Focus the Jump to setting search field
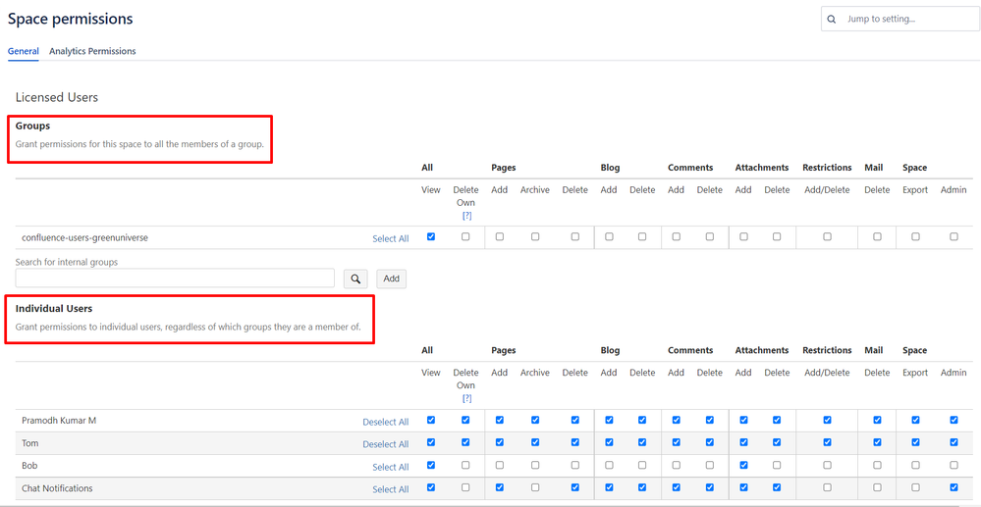This screenshot has height=507, width=981. pyautogui.click(x=900, y=20)
